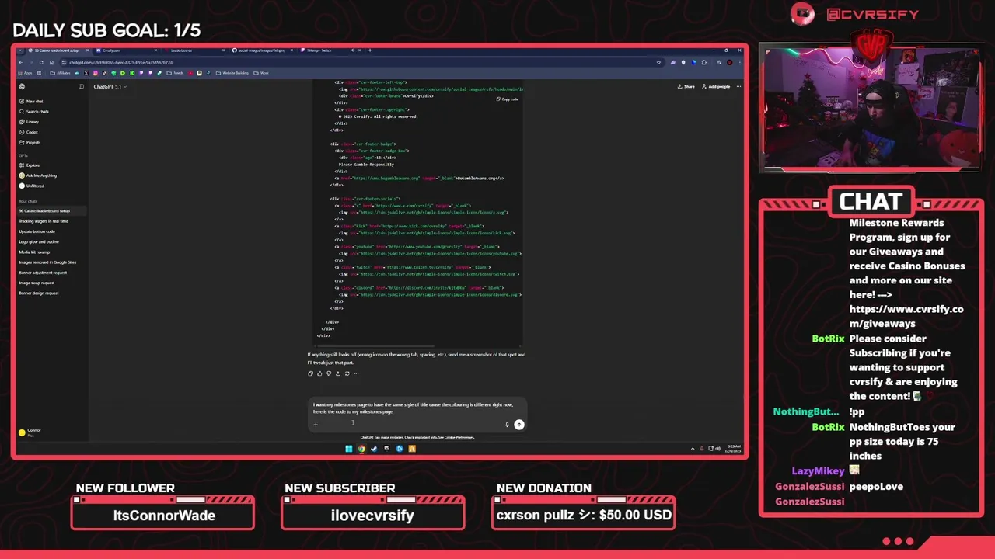Viewport: 995px width, 559px height.
Task: Open the Kick bookmark icon
Action: [x=132, y=73]
